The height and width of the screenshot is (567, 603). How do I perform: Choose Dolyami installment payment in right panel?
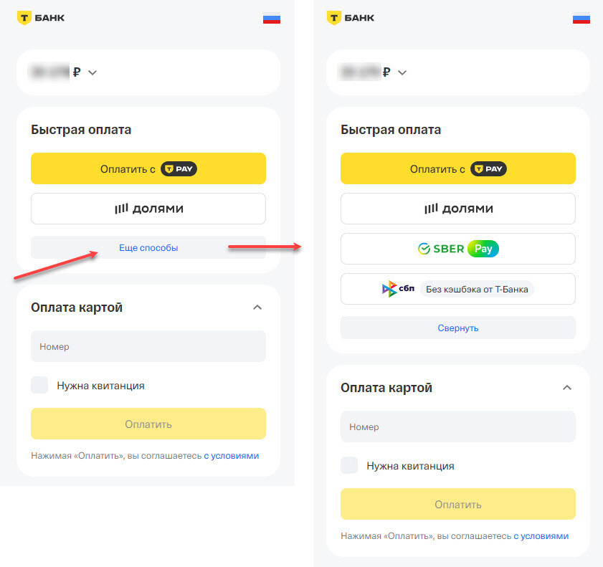(x=457, y=209)
